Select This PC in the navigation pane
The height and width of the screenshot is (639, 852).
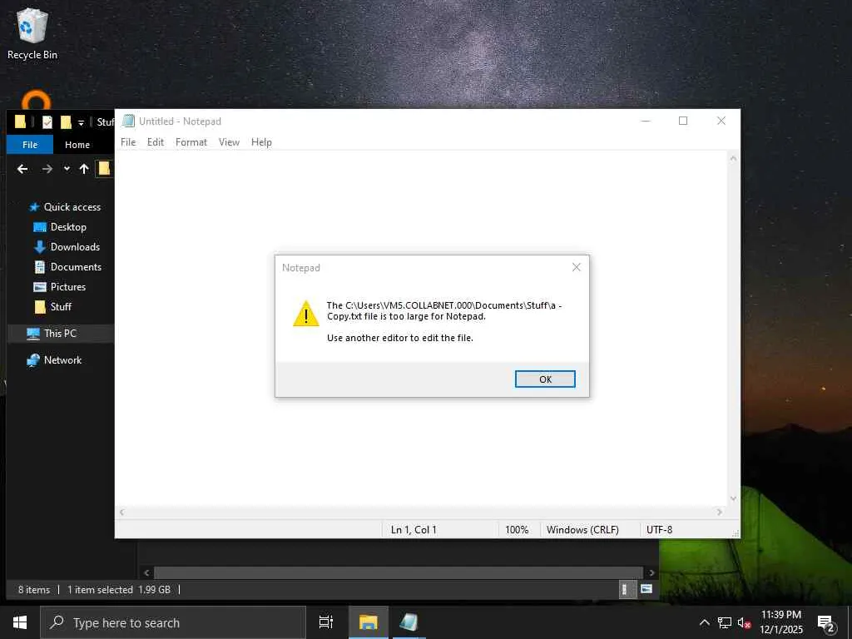(60, 334)
